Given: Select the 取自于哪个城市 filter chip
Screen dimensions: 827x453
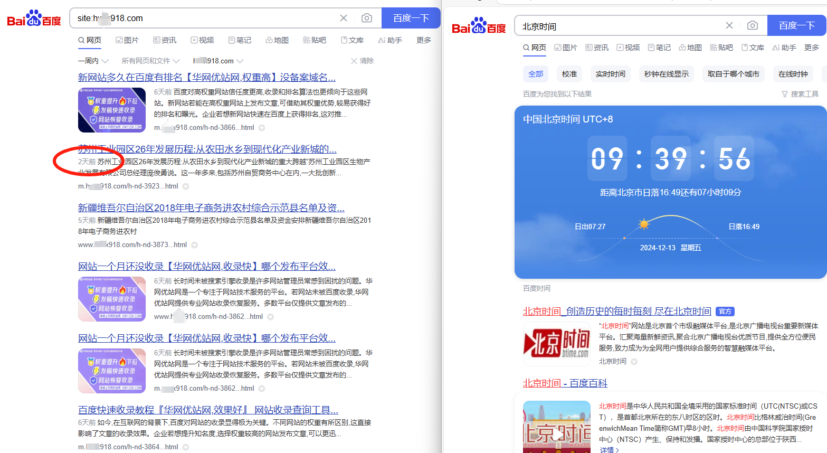Looking at the screenshot, I should click(x=734, y=74).
